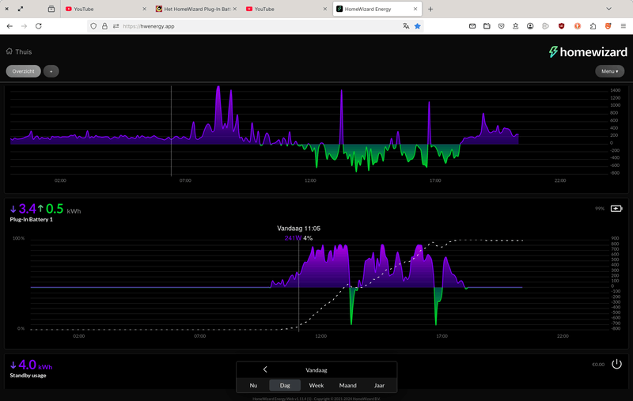Viewport: 633px width, 401px height.
Task: Click the €0.00 cost label
Action: tap(598, 365)
